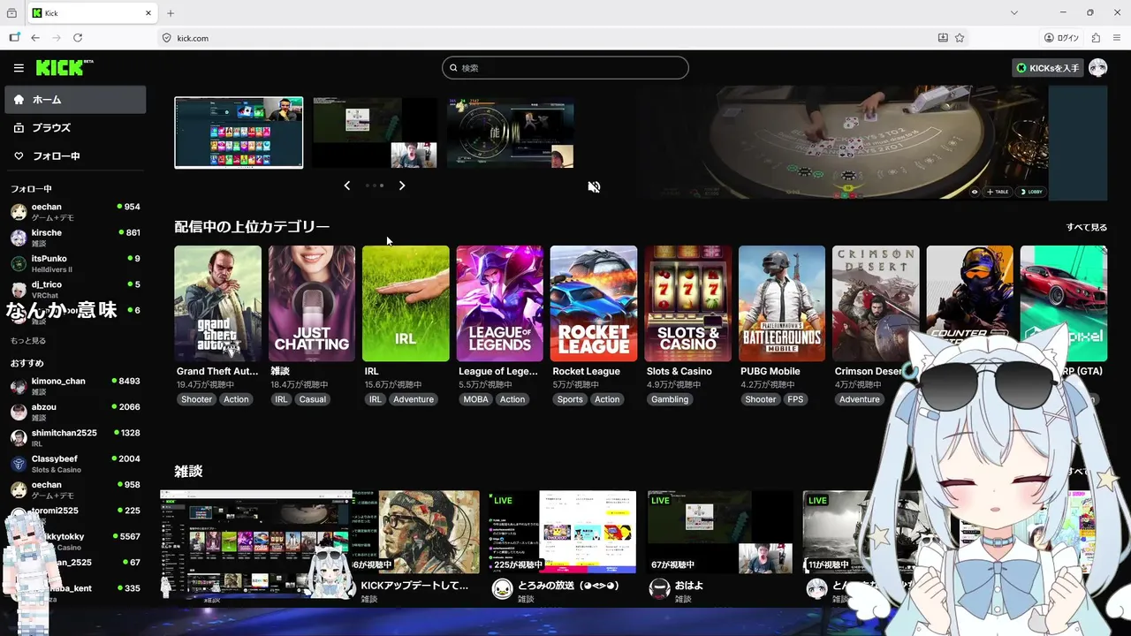
Task: Open recommended oechan with 958 viewers
Action: click(x=75, y=489)
